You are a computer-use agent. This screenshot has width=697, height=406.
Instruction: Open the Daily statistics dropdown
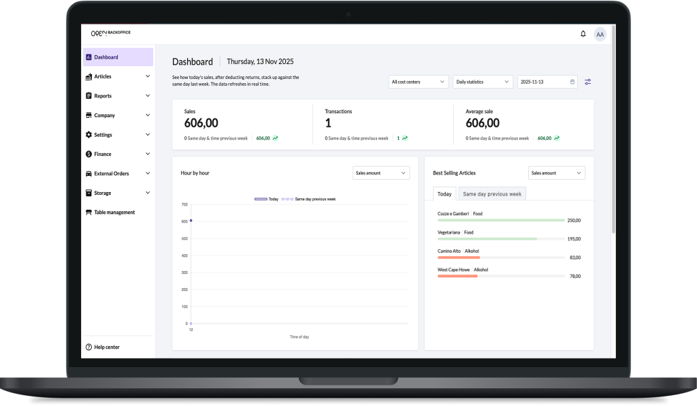point(483,82)
